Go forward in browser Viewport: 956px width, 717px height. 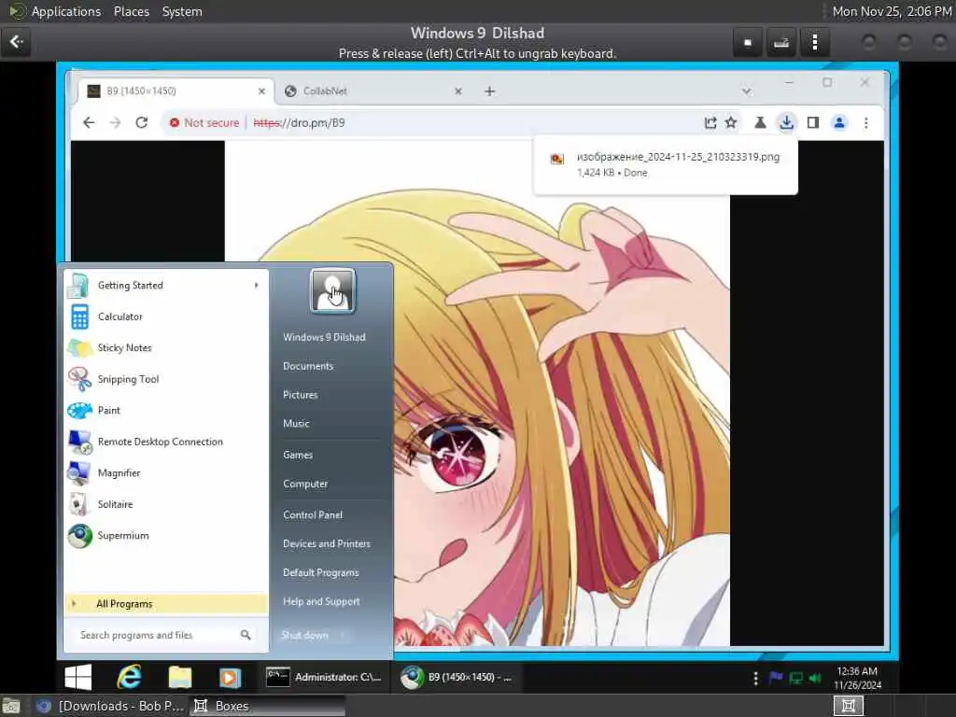(115, 122)
